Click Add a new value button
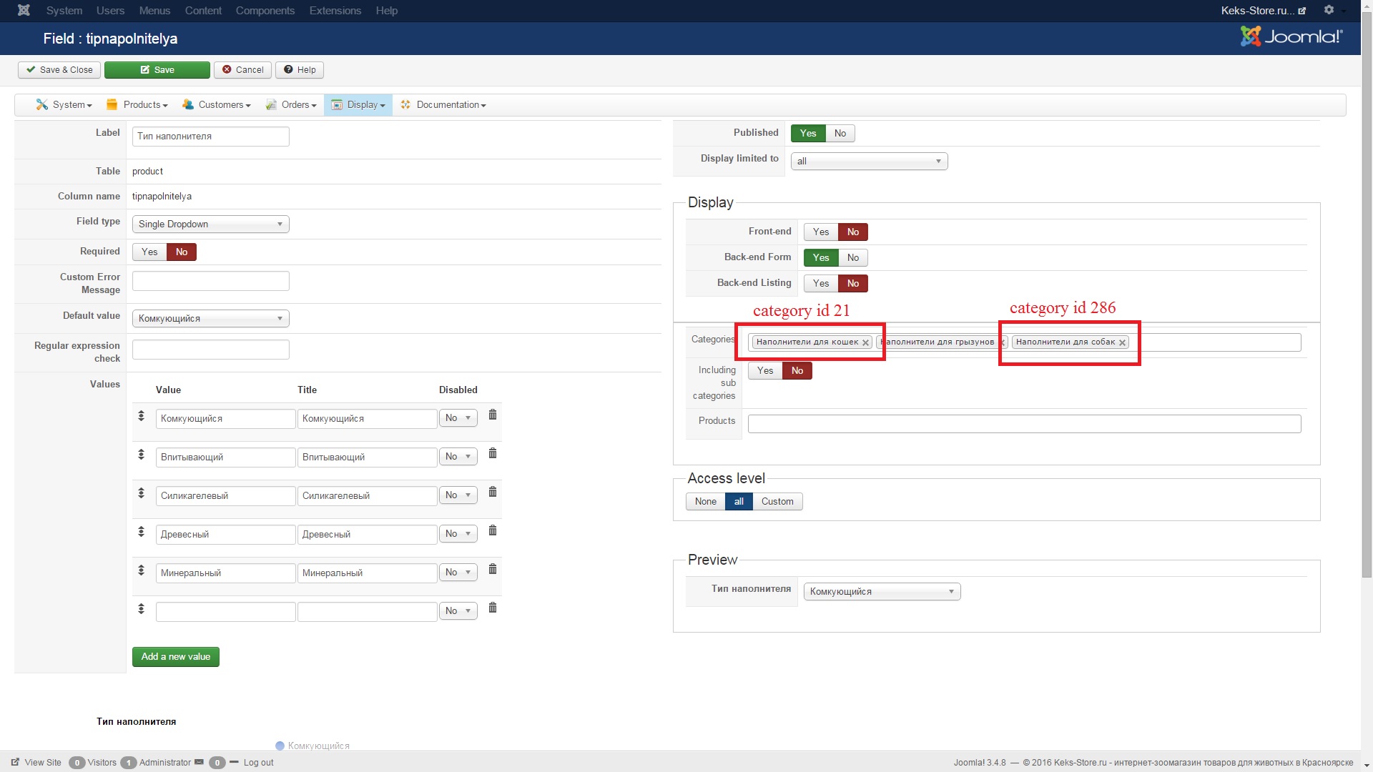This screenshot has height=772, width=1373. 176,656
